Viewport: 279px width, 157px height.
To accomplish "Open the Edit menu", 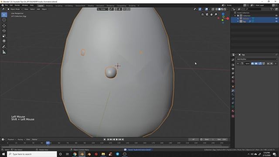I will tap(11, 5).
